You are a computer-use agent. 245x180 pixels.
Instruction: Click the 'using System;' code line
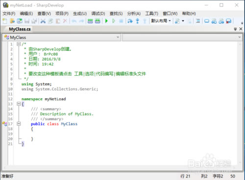(x=37, y=84)
